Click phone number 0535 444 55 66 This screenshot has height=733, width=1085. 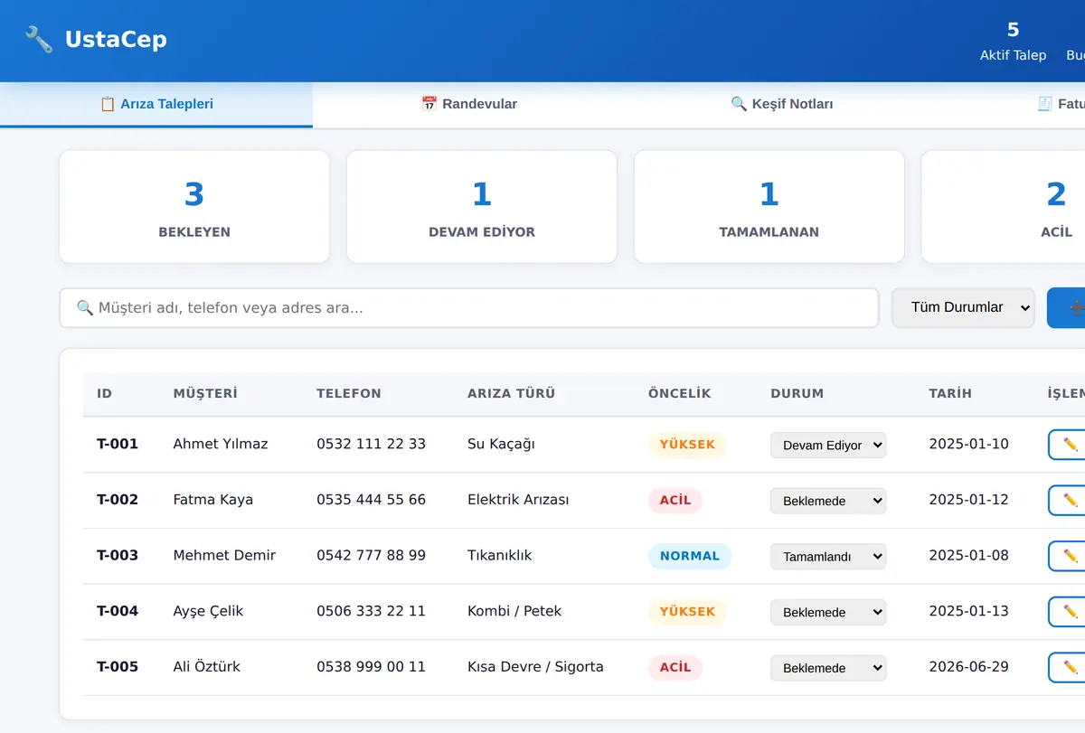coord(371,500)
